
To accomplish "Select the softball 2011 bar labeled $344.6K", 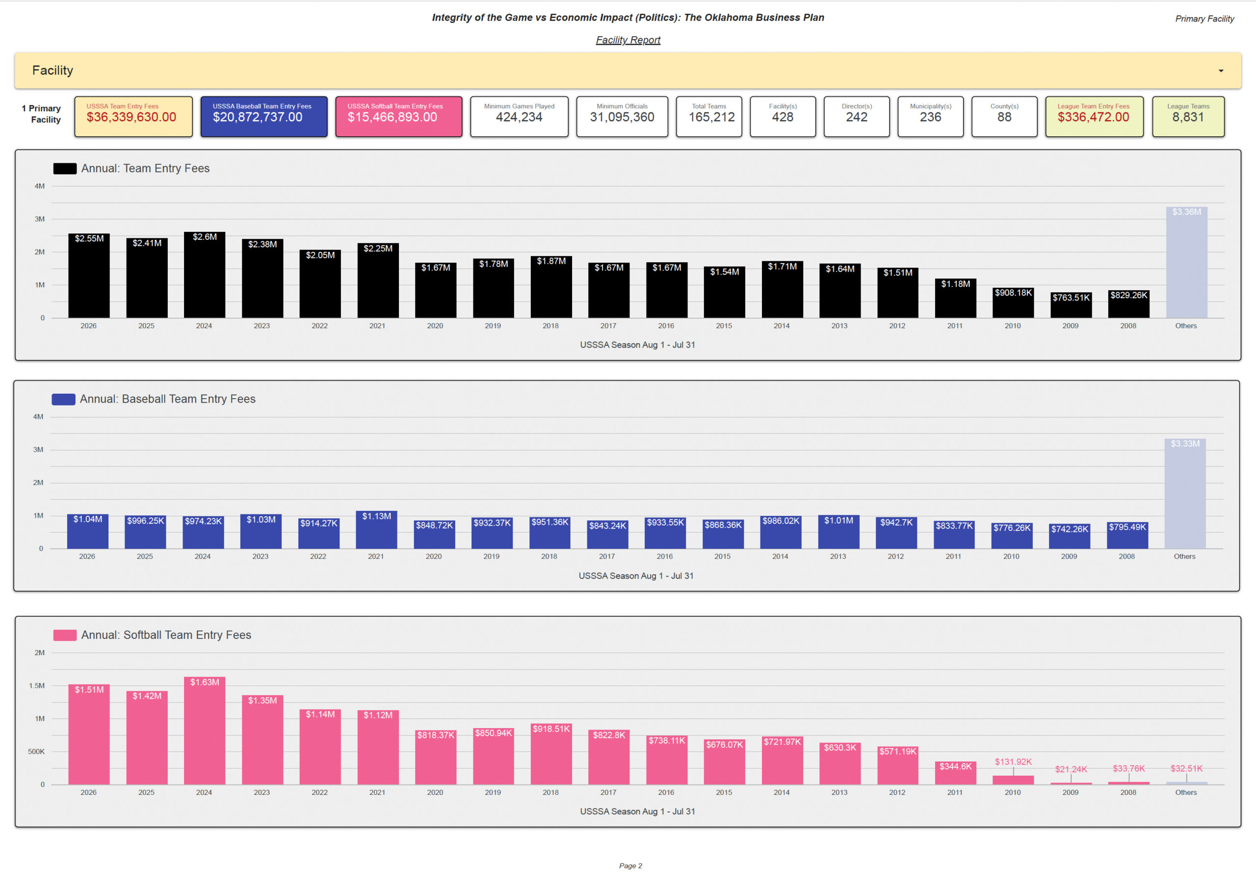I will pyautogui.click(x=956, y=773).
